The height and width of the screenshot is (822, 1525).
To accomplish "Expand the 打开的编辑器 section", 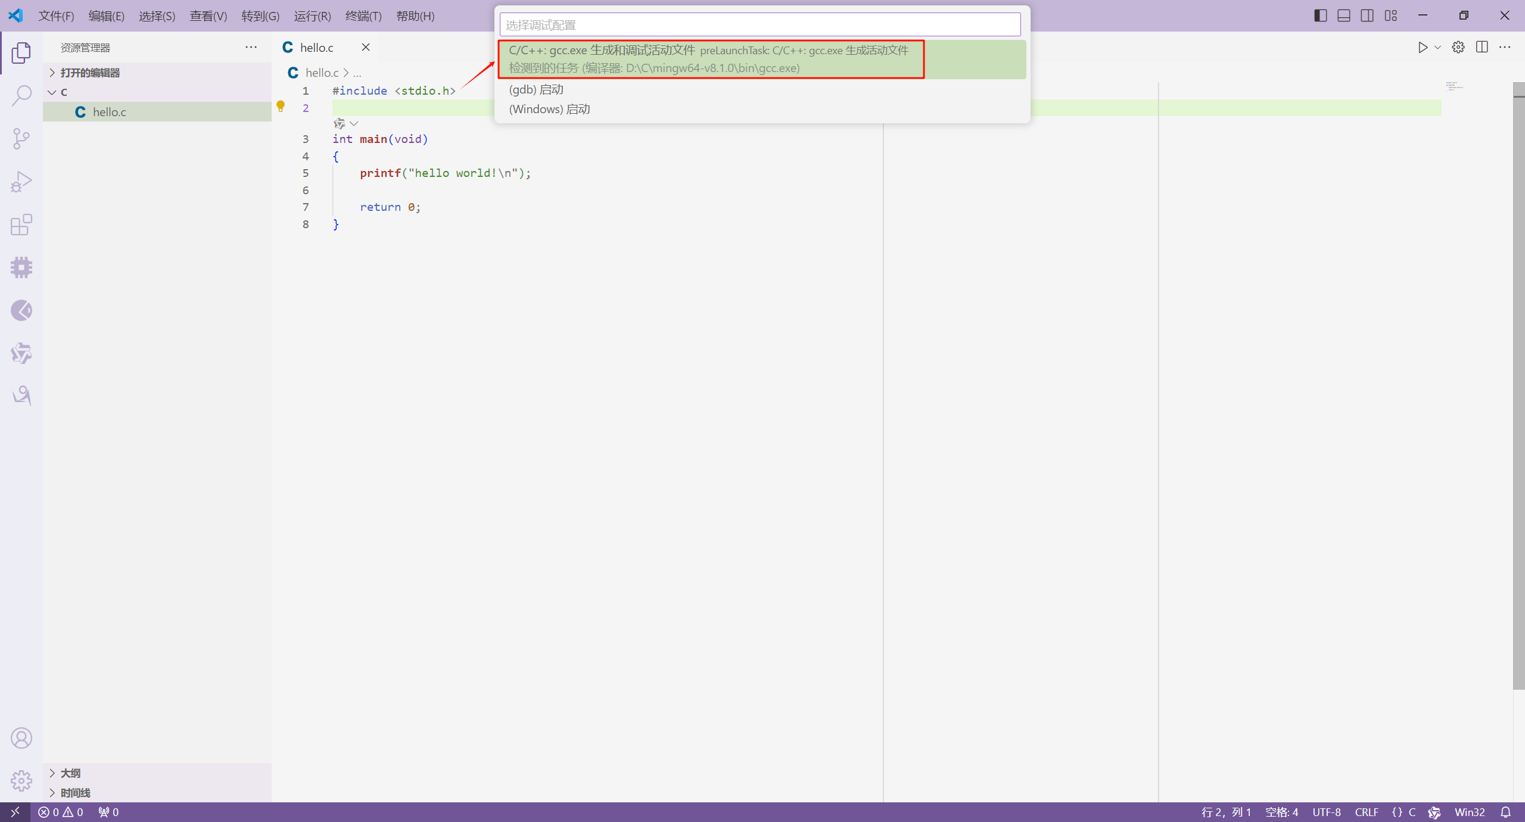I will point(157,73).
